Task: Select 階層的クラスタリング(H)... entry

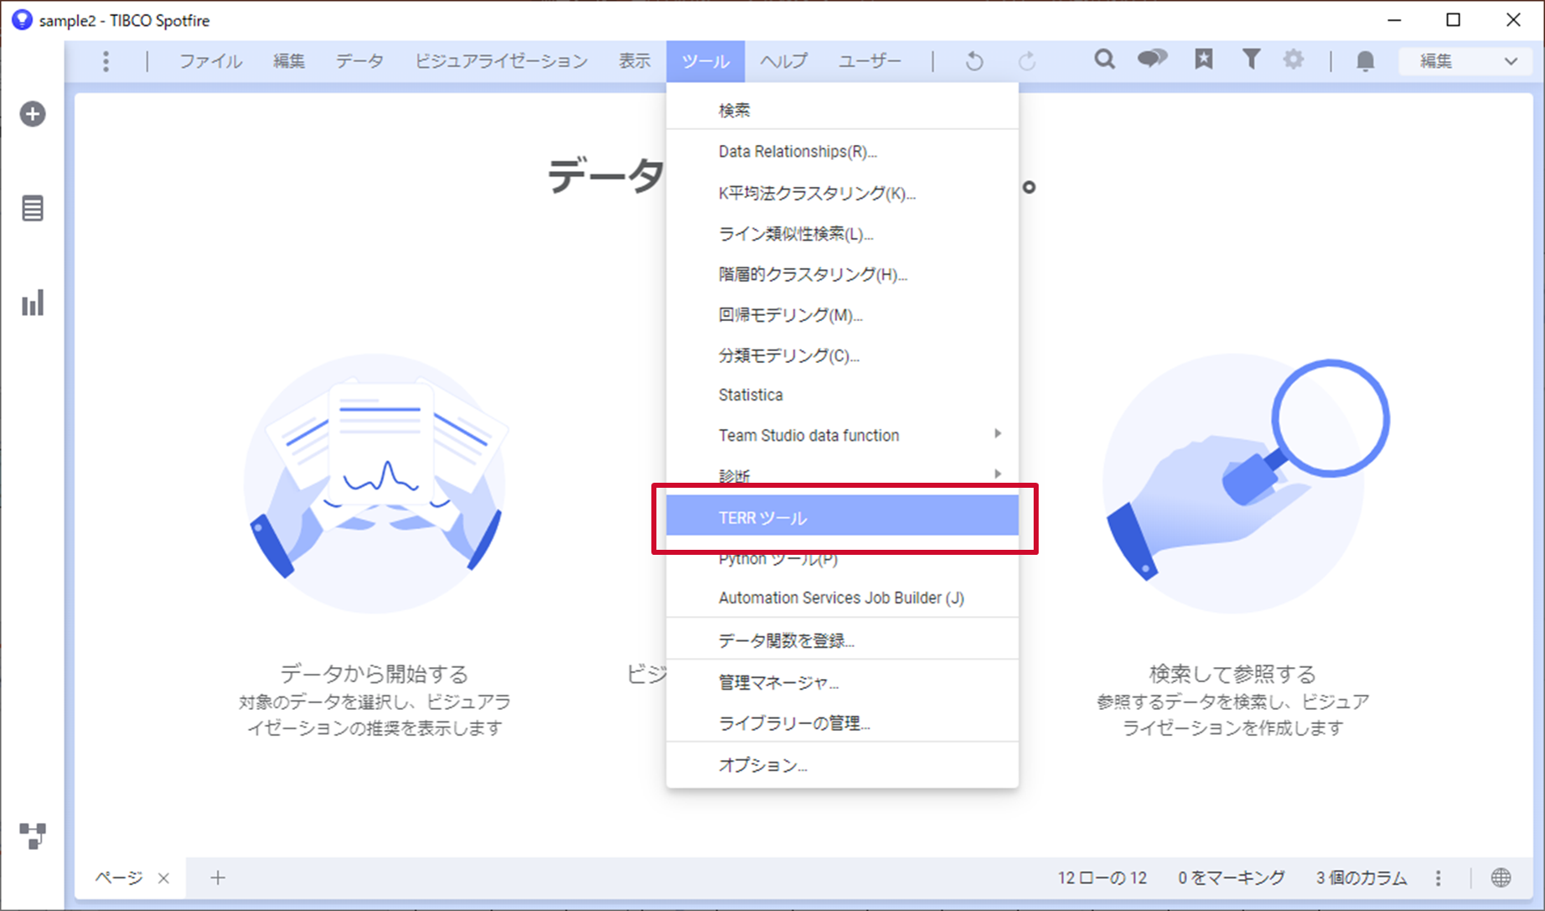Action: (842, 274)
